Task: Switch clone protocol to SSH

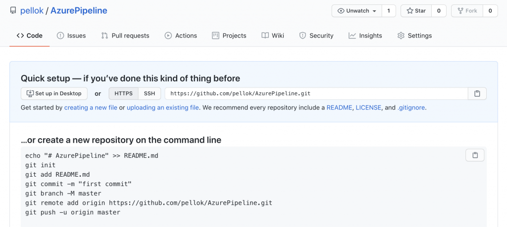Action: click(149, 93)
